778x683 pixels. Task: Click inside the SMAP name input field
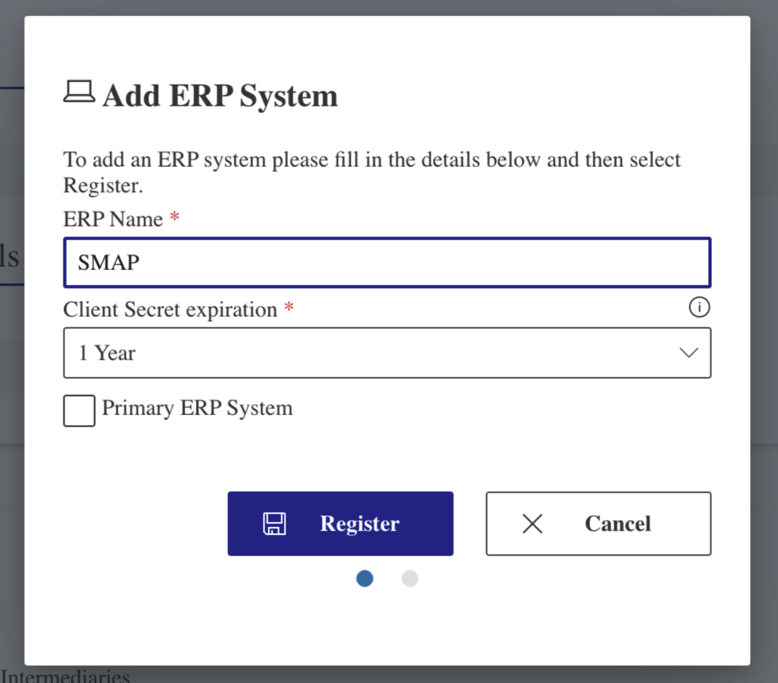point(387,262)
